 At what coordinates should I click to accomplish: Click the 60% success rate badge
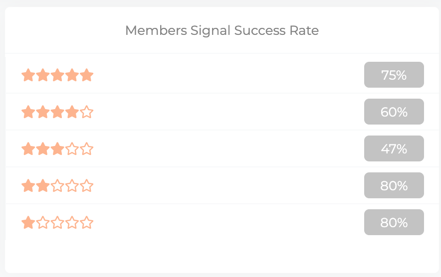tap(394, 112)
